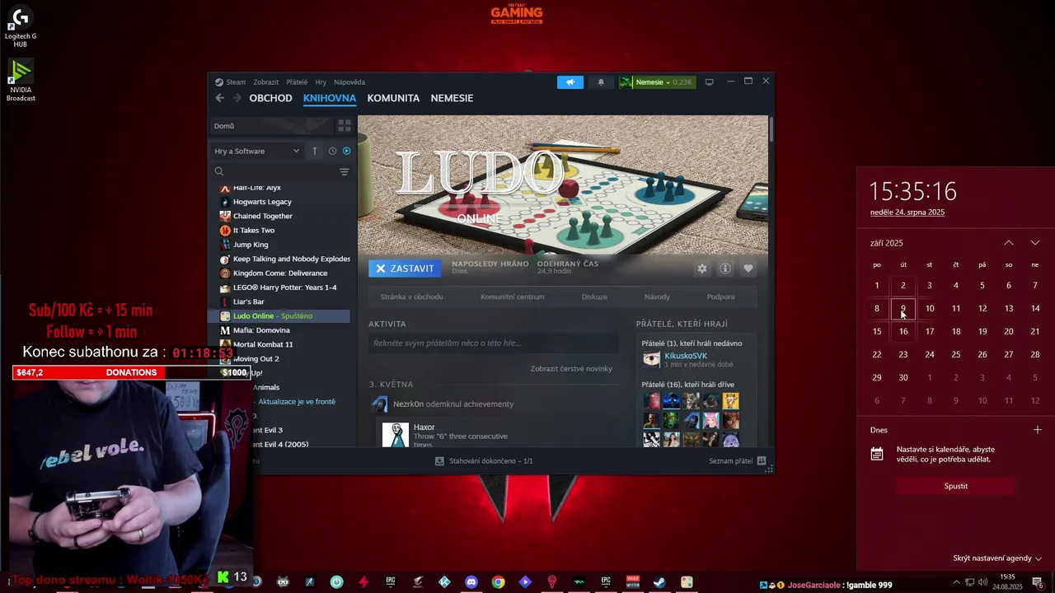Go to previous month in calendar

(x=1009, y=243)
